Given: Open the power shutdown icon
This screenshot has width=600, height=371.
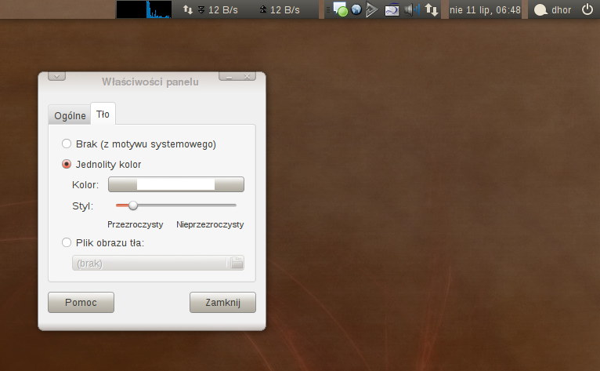Looking at the screenshot, I should (587, 9).
